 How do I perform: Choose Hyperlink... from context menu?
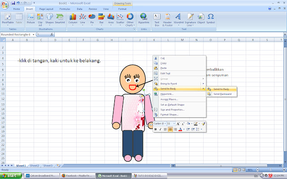pyautogui.click(x=179, y=94)
